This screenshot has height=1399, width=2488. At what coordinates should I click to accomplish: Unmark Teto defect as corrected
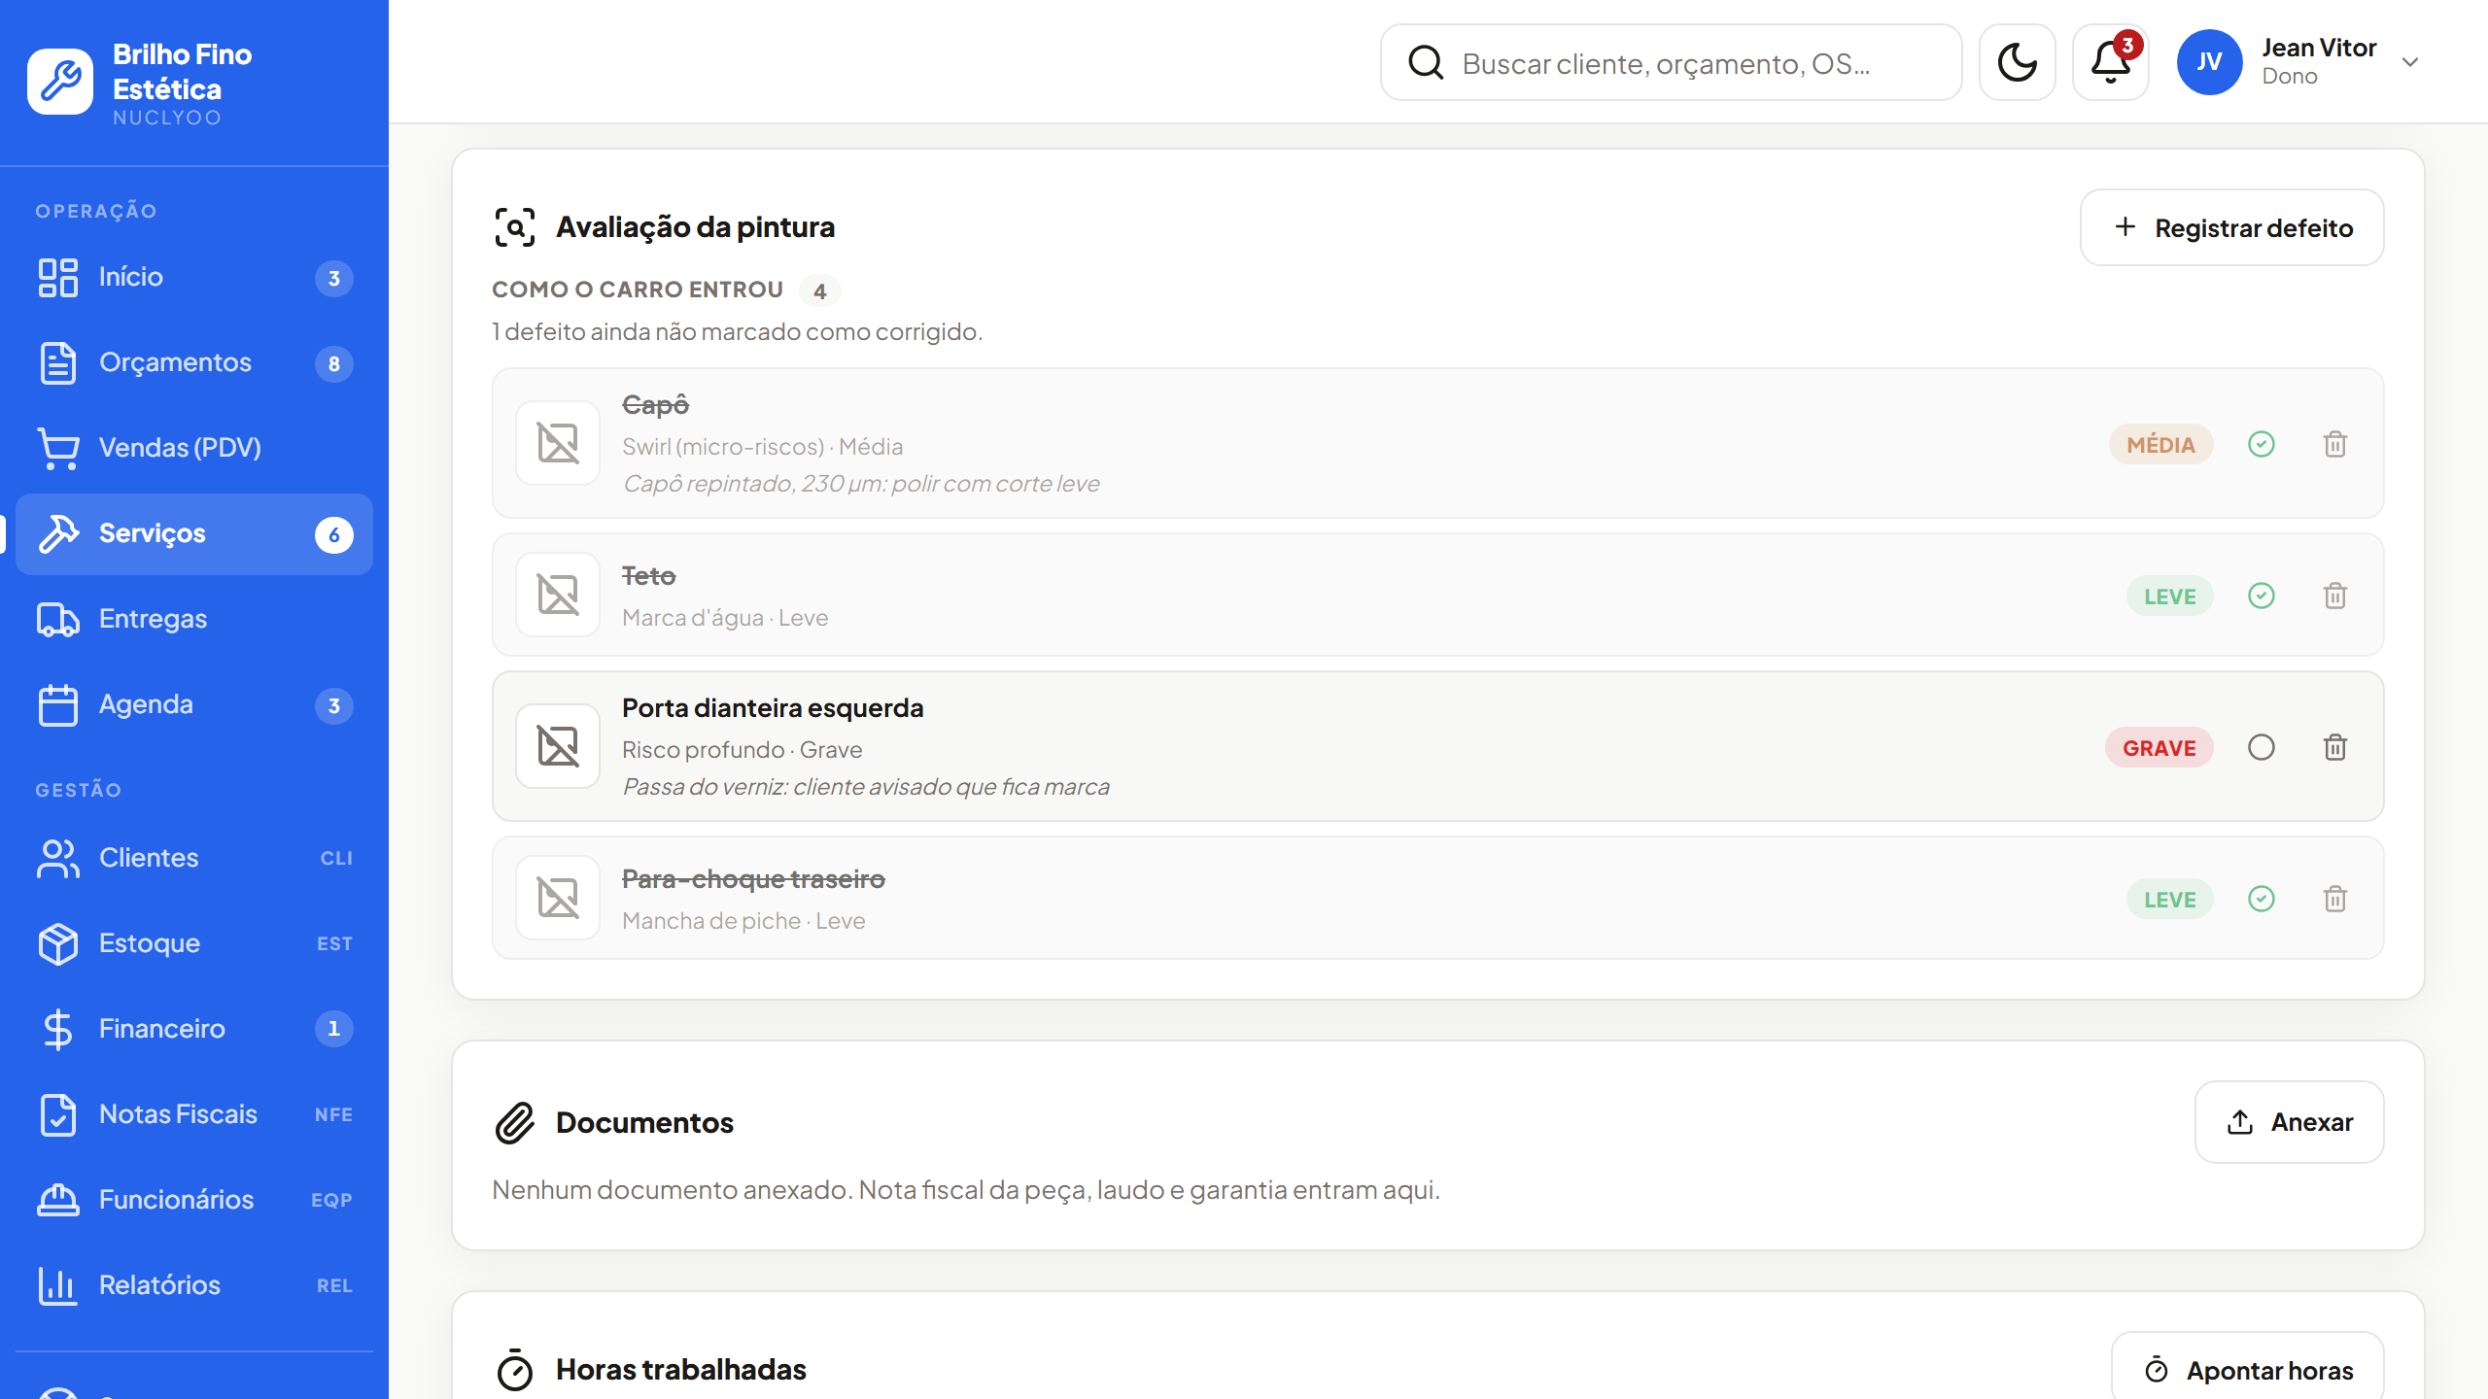(x=2262, y=596)
